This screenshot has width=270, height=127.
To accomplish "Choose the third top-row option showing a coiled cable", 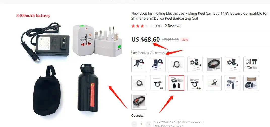I will point(176,64).
